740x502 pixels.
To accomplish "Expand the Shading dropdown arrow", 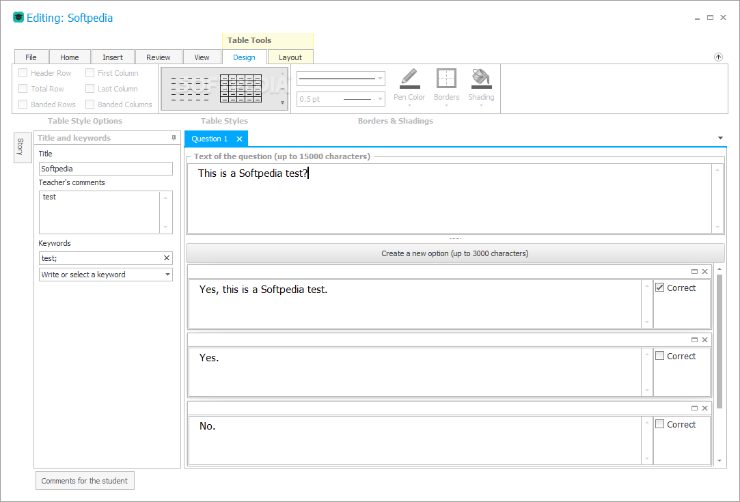I will point(481,106).
